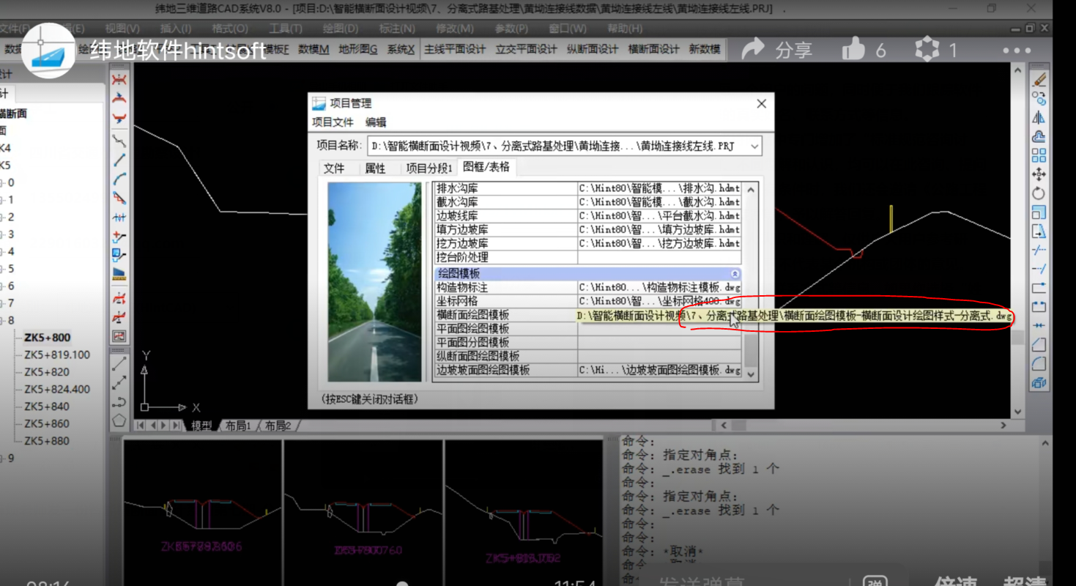
Task: Select the Rotate tool (circular arrow)
Action: [x=1039, y=194]
